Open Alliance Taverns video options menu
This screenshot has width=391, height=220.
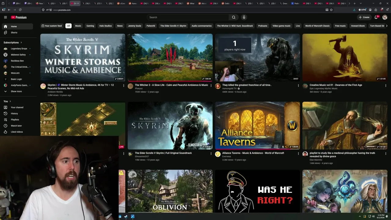[x=298, y=153]
